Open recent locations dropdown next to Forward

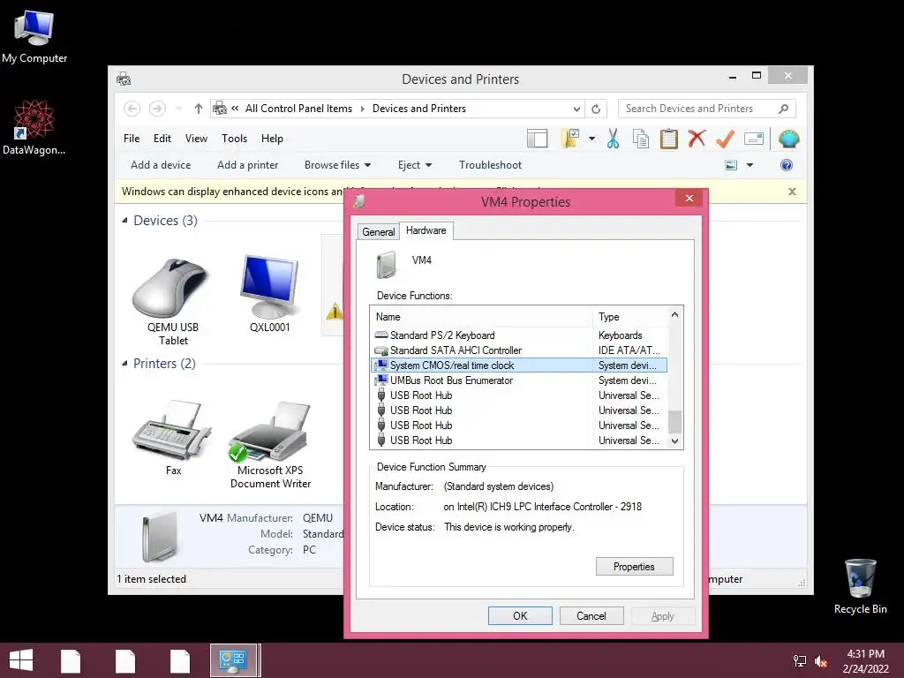(x=178, y=109)
